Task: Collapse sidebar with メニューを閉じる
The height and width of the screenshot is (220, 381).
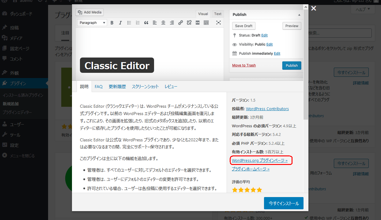Action: tap(22, 155)
